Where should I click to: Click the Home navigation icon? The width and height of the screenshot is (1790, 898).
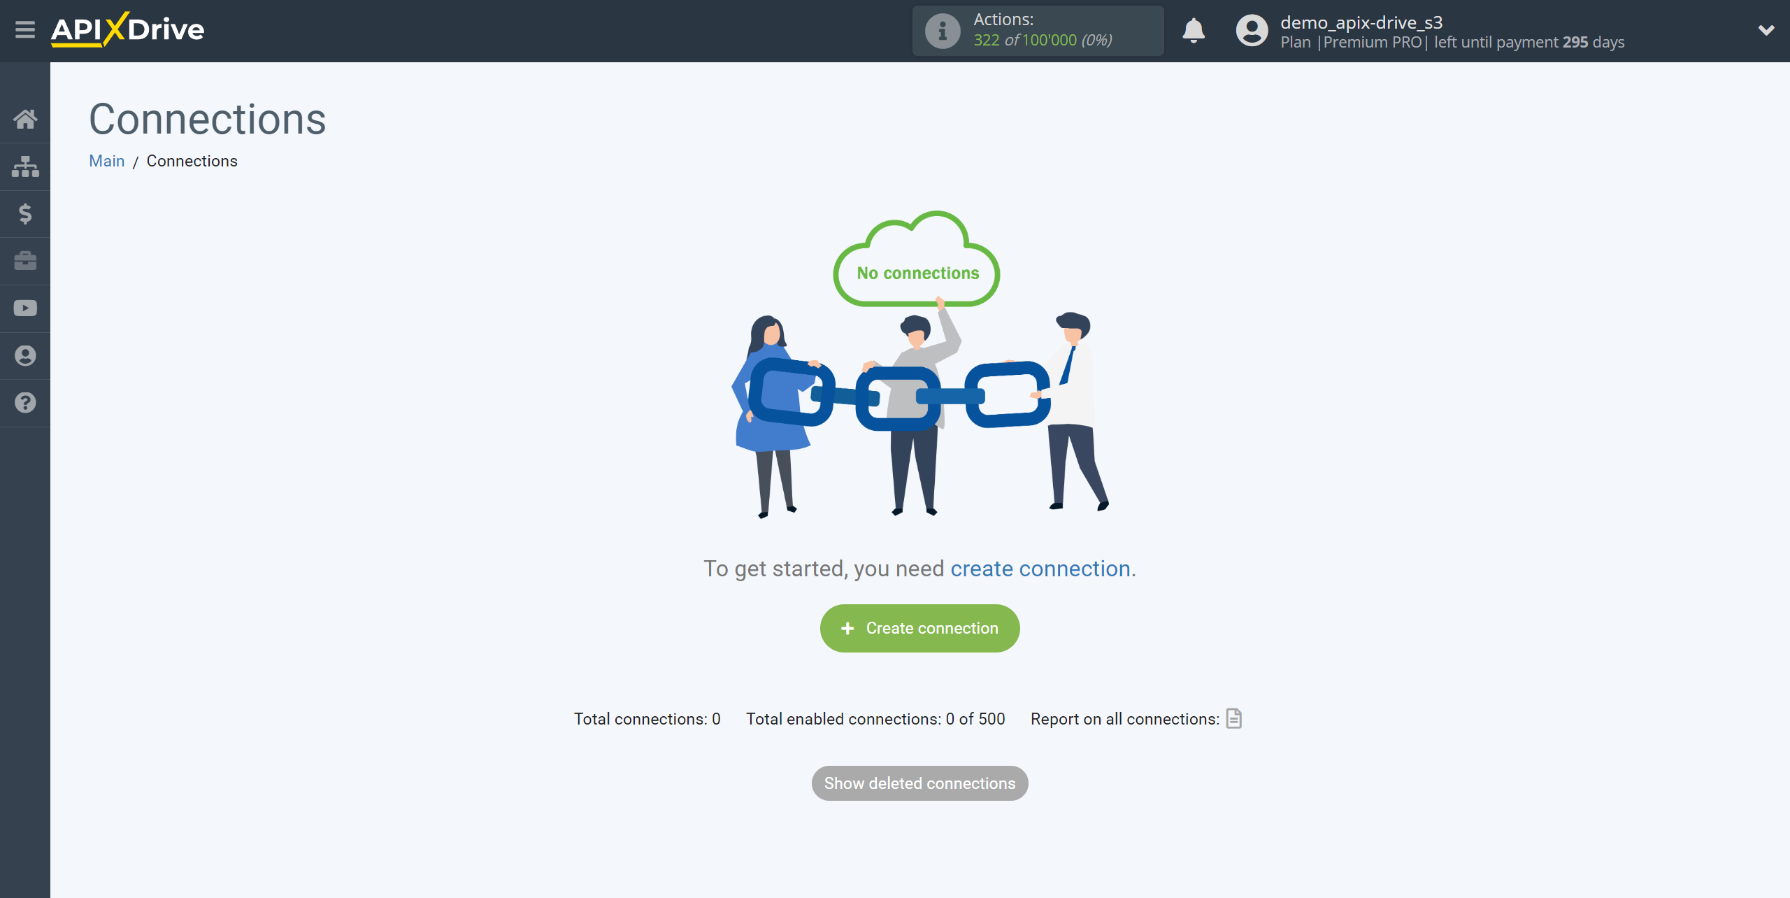pos(25,118)
